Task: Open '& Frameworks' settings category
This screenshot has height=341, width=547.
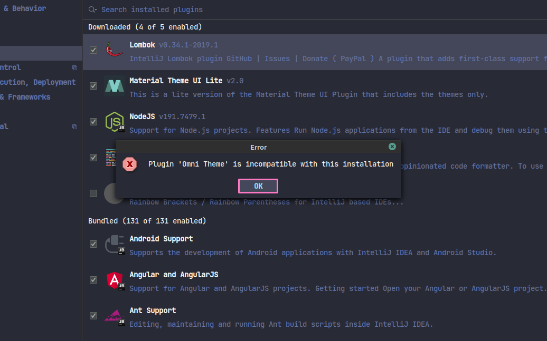Action: [25, 97]
